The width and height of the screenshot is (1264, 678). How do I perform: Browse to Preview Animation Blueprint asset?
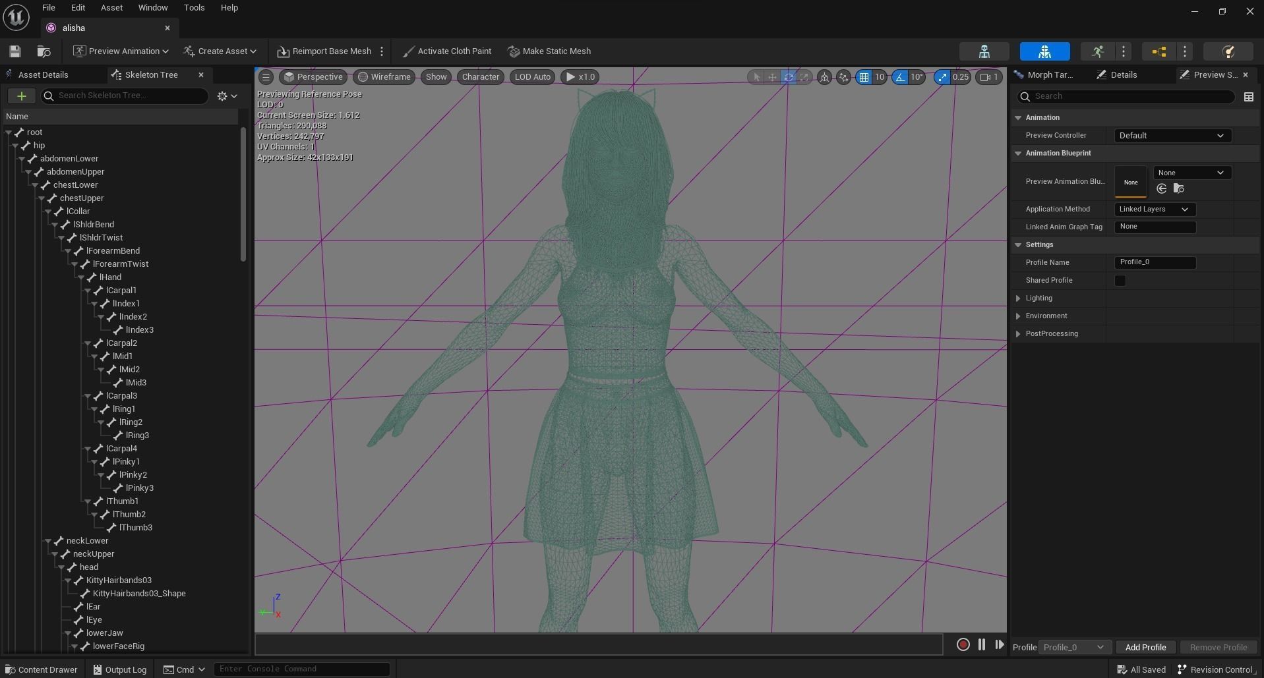click(1179, 189)
